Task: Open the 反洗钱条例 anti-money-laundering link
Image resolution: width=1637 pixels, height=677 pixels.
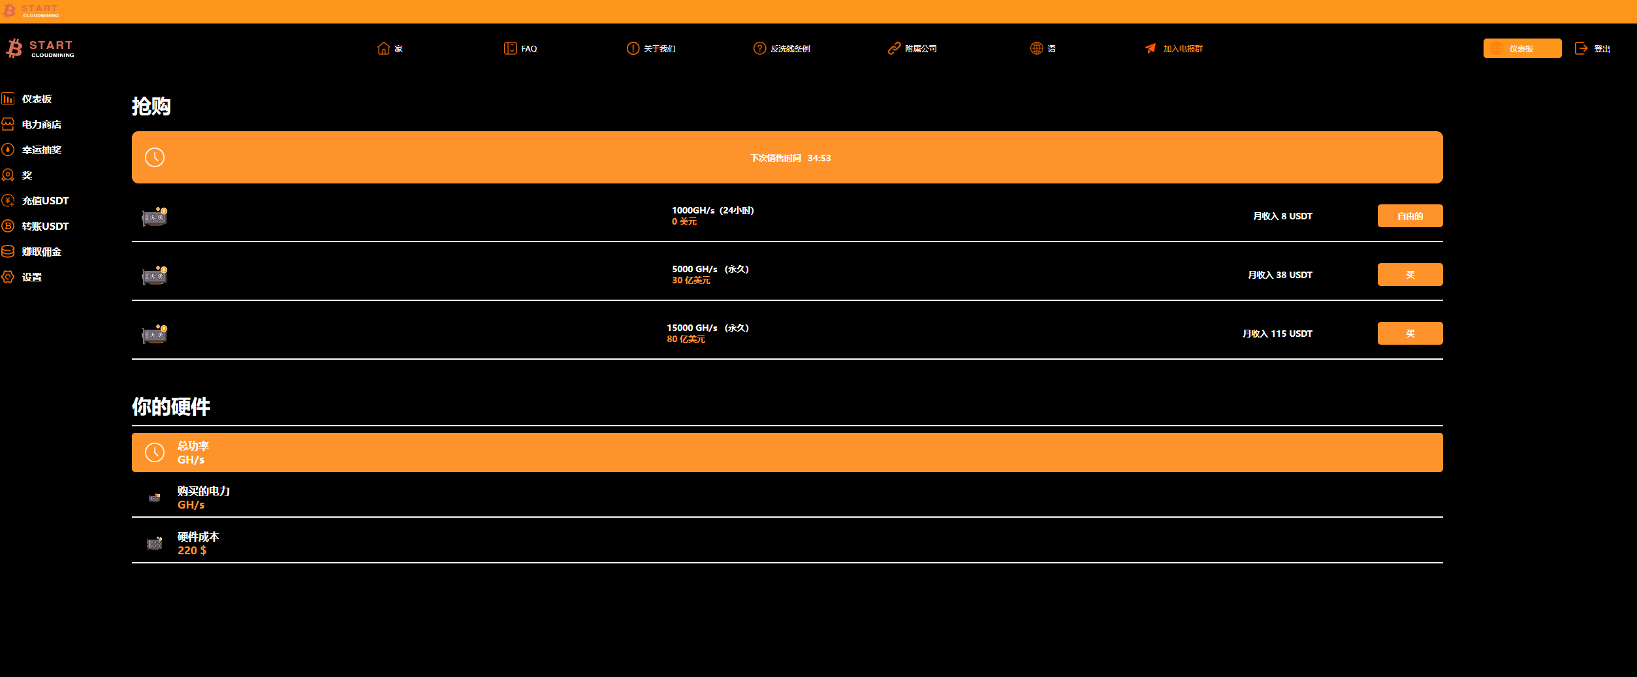Action: point(789,49)
